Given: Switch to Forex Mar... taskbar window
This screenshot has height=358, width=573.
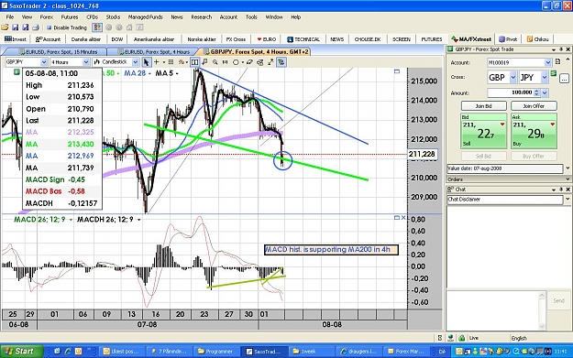Looking at the screenshot, I should click(x=406, y=351).
